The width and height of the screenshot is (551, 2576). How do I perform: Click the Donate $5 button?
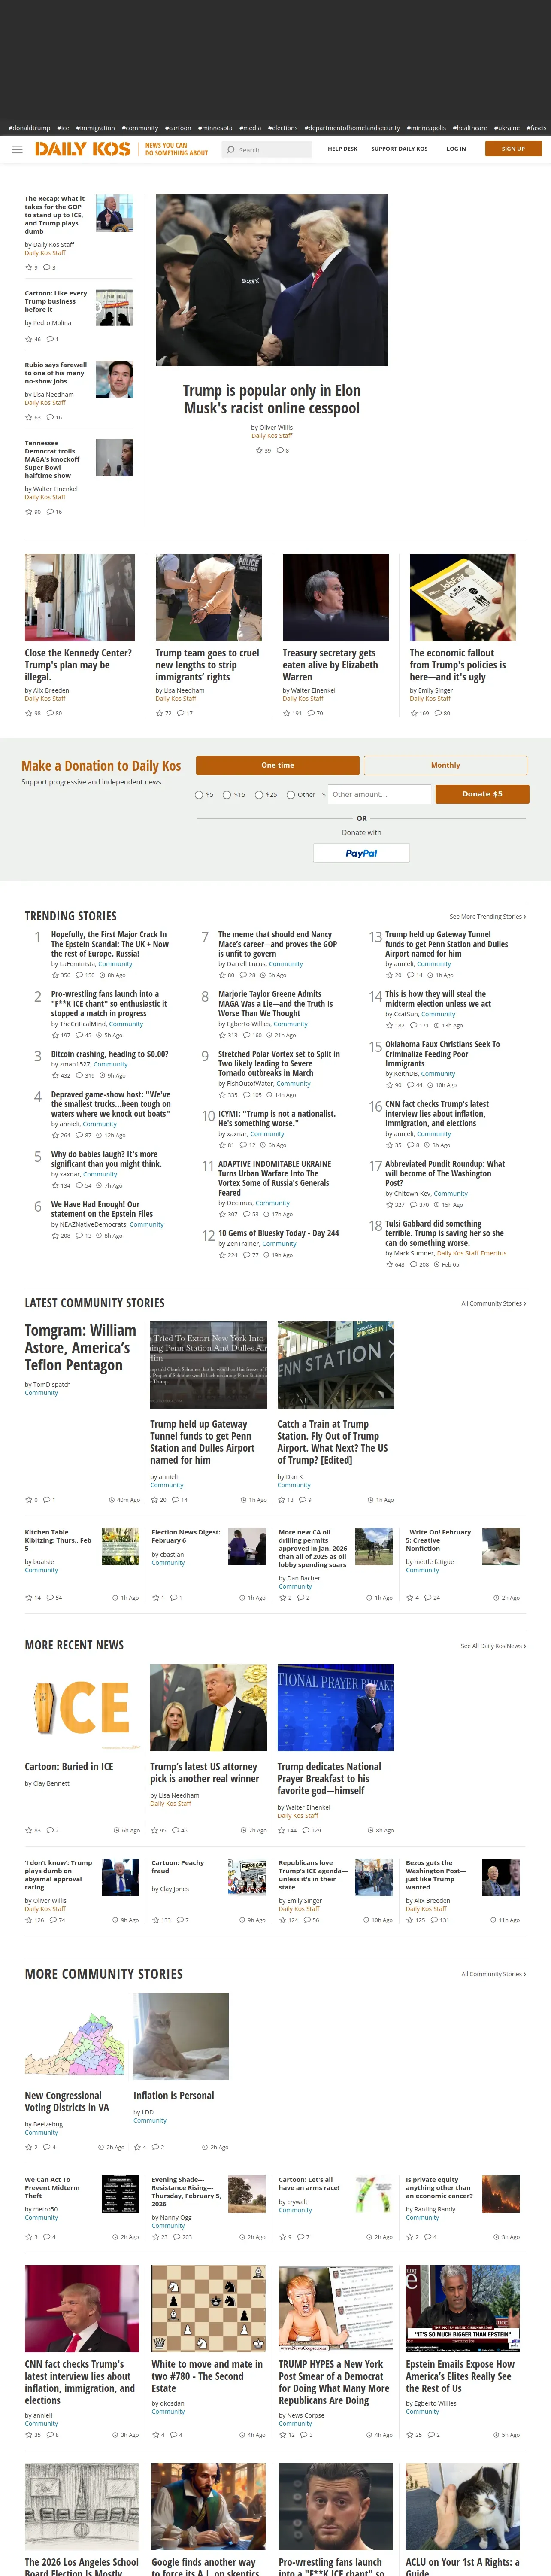[482, 794]
